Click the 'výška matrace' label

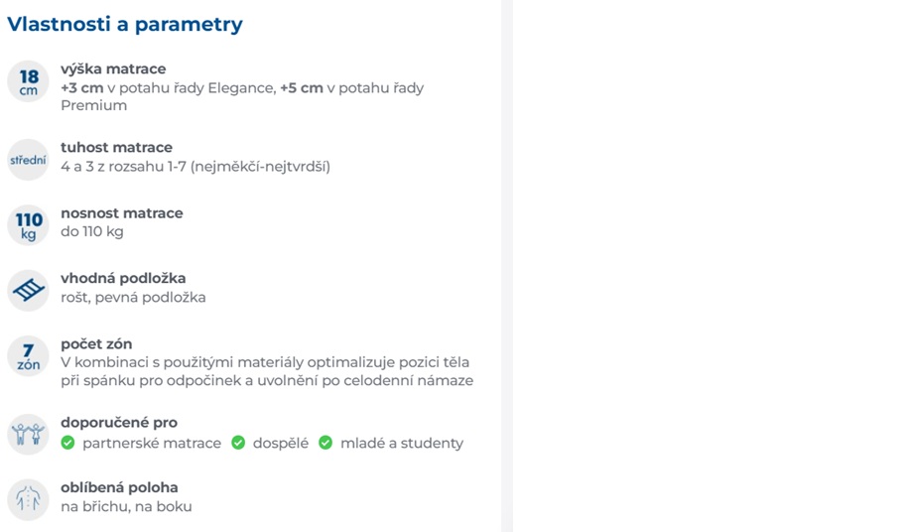click(x=113, y=68)
